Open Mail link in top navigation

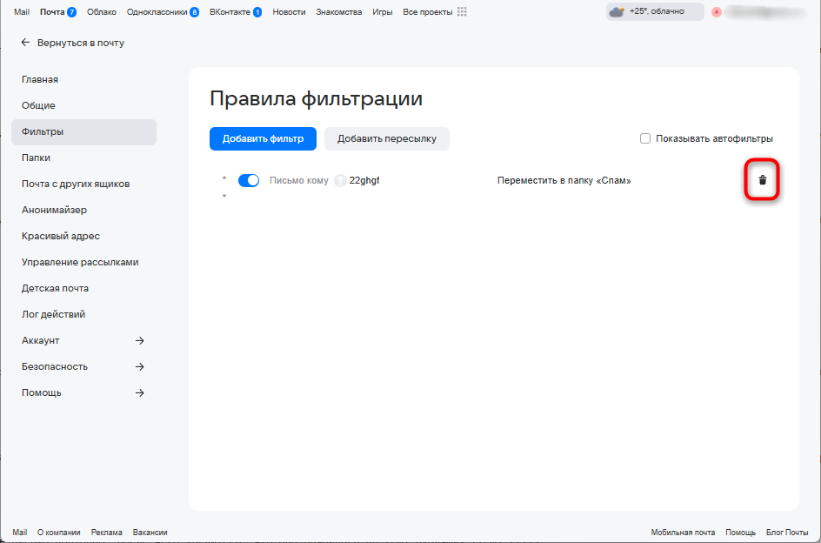(x=22, y=11)
